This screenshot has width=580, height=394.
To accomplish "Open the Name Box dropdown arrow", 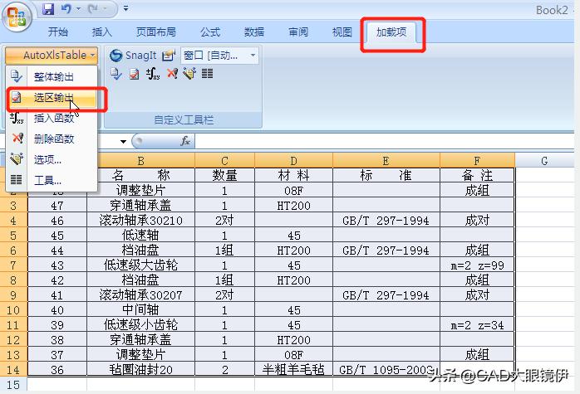I will pyautogui.click(x=123, y=142).
